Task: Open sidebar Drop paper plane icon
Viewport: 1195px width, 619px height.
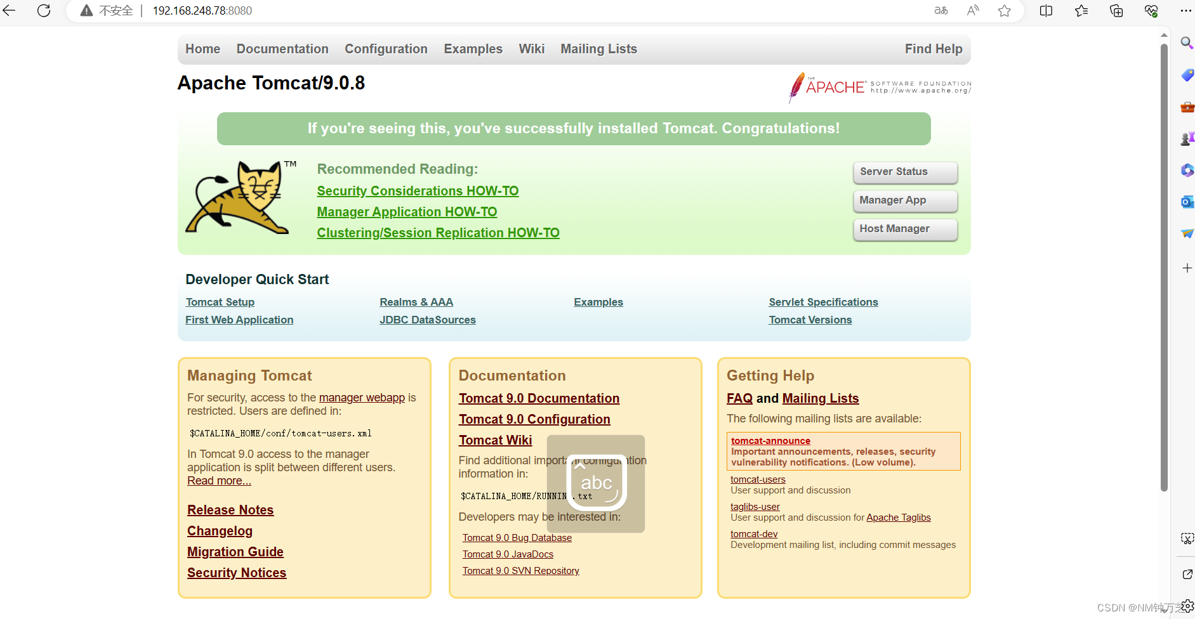Action: [1187, 233]
